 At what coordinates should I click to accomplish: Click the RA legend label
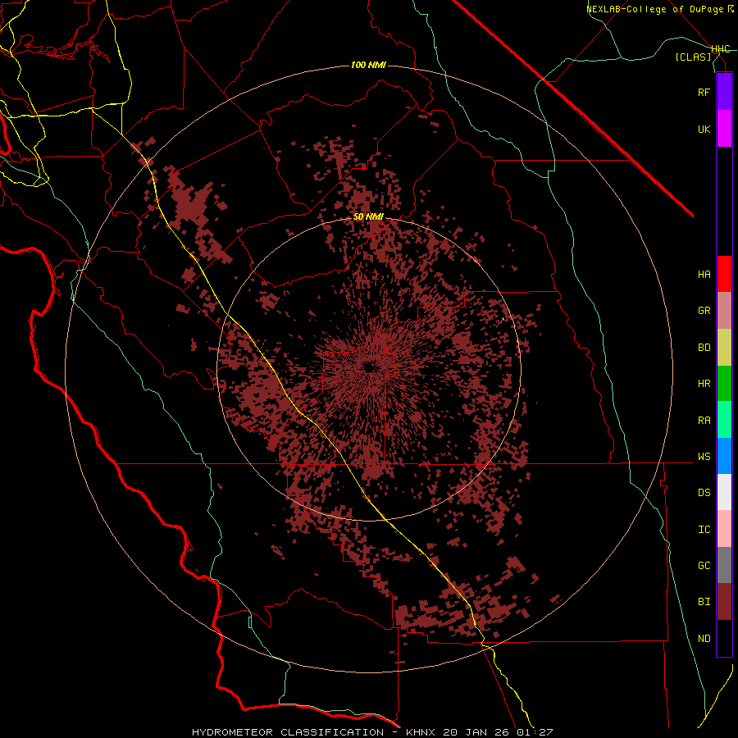click(704, 420)
